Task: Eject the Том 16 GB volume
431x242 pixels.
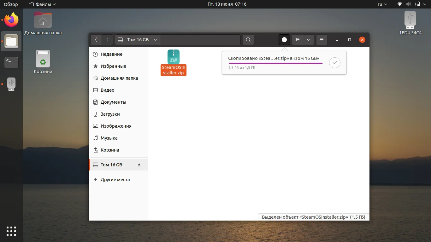Action: click(139, 165)
